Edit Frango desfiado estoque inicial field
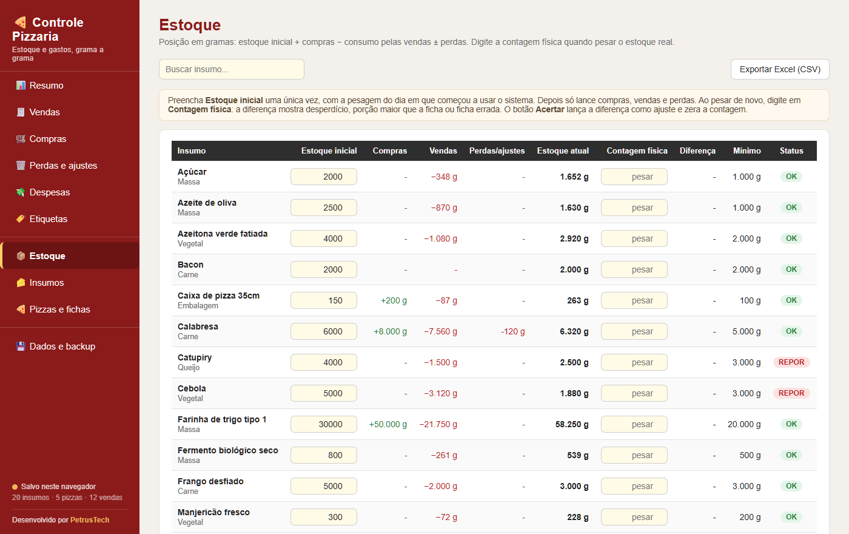849x534 pixels. 324,486
